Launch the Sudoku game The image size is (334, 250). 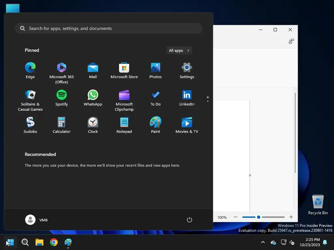[x=30, y=125]
